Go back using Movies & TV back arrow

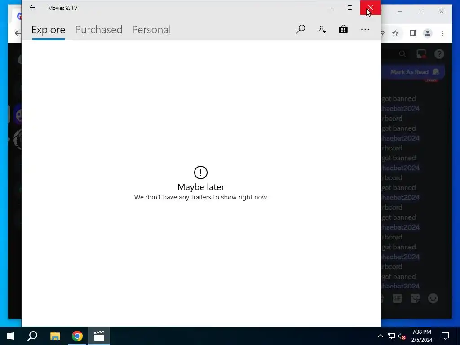tap(32, 8)
